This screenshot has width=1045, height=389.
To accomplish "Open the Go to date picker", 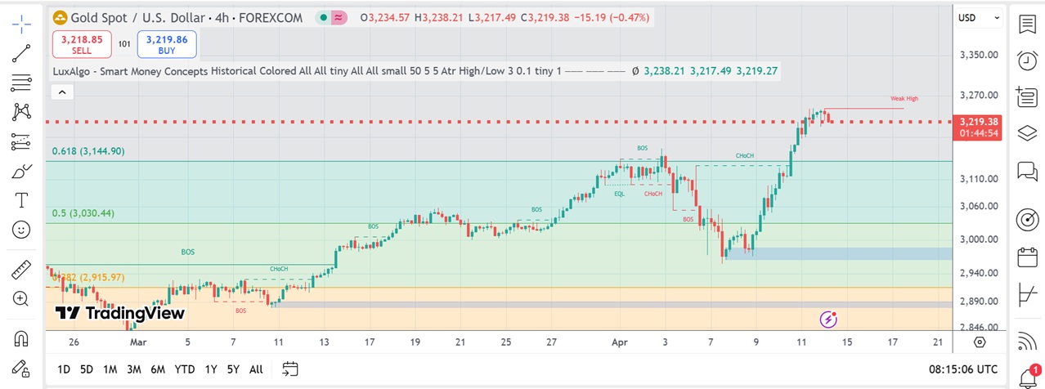I will pyautogui.click(x=290, y=369).
